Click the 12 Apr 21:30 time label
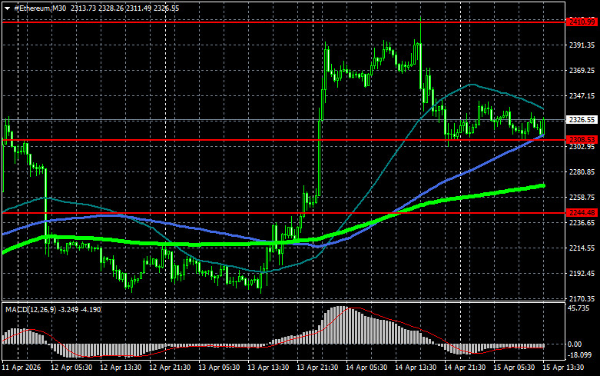The height and width of the screenshot is (376, 600). 170,368
